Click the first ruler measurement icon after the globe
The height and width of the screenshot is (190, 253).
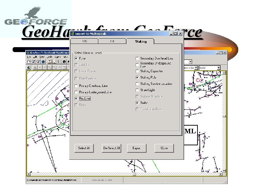point(50,62)
